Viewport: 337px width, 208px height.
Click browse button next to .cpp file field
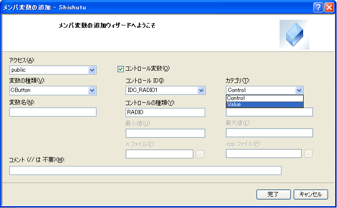[308, 153]
